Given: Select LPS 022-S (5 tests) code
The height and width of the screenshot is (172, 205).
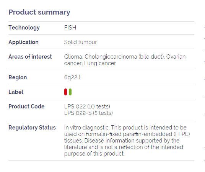Looking at the screenshot, I should pyautogui.click(x=88, y=113).
